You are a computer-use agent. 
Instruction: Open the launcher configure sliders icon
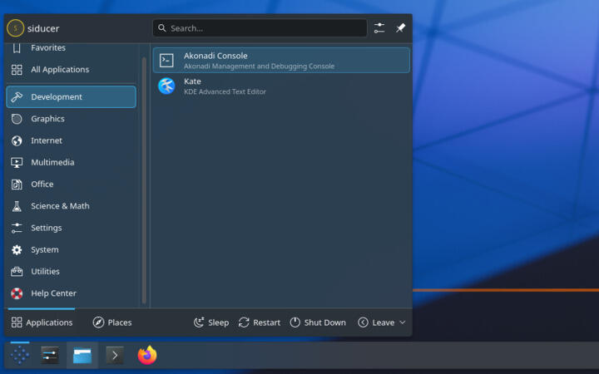click(379, 28)
